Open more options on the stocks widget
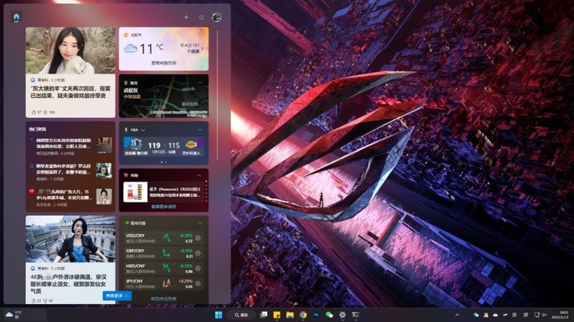This screenshot has height=322, width=574. click(200, 223)
